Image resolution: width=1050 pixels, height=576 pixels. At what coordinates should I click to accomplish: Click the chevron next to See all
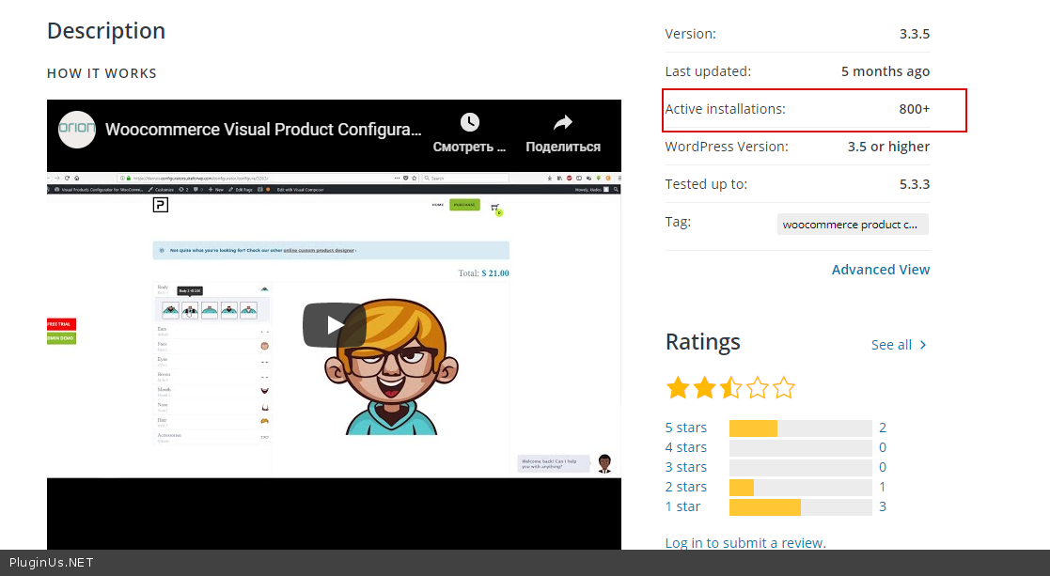923,345
